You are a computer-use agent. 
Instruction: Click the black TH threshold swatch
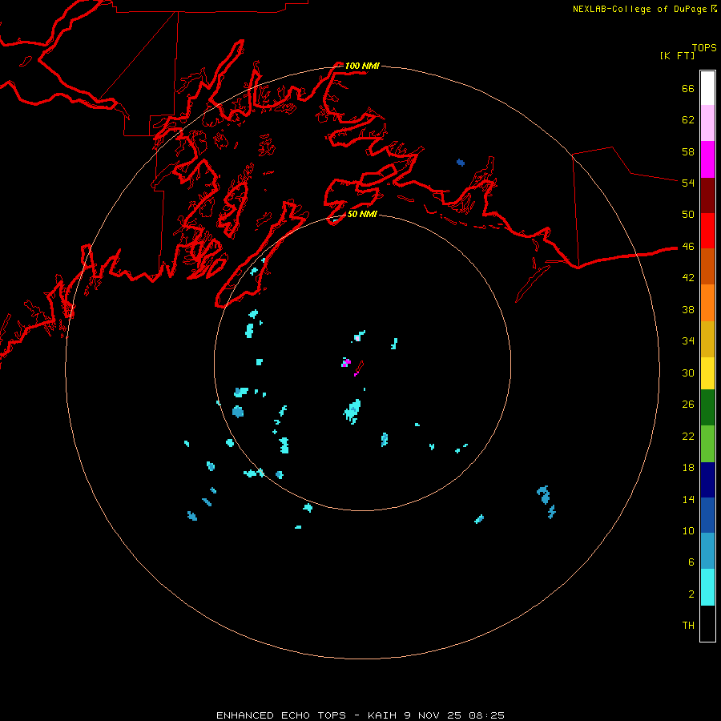coord(707,623)
